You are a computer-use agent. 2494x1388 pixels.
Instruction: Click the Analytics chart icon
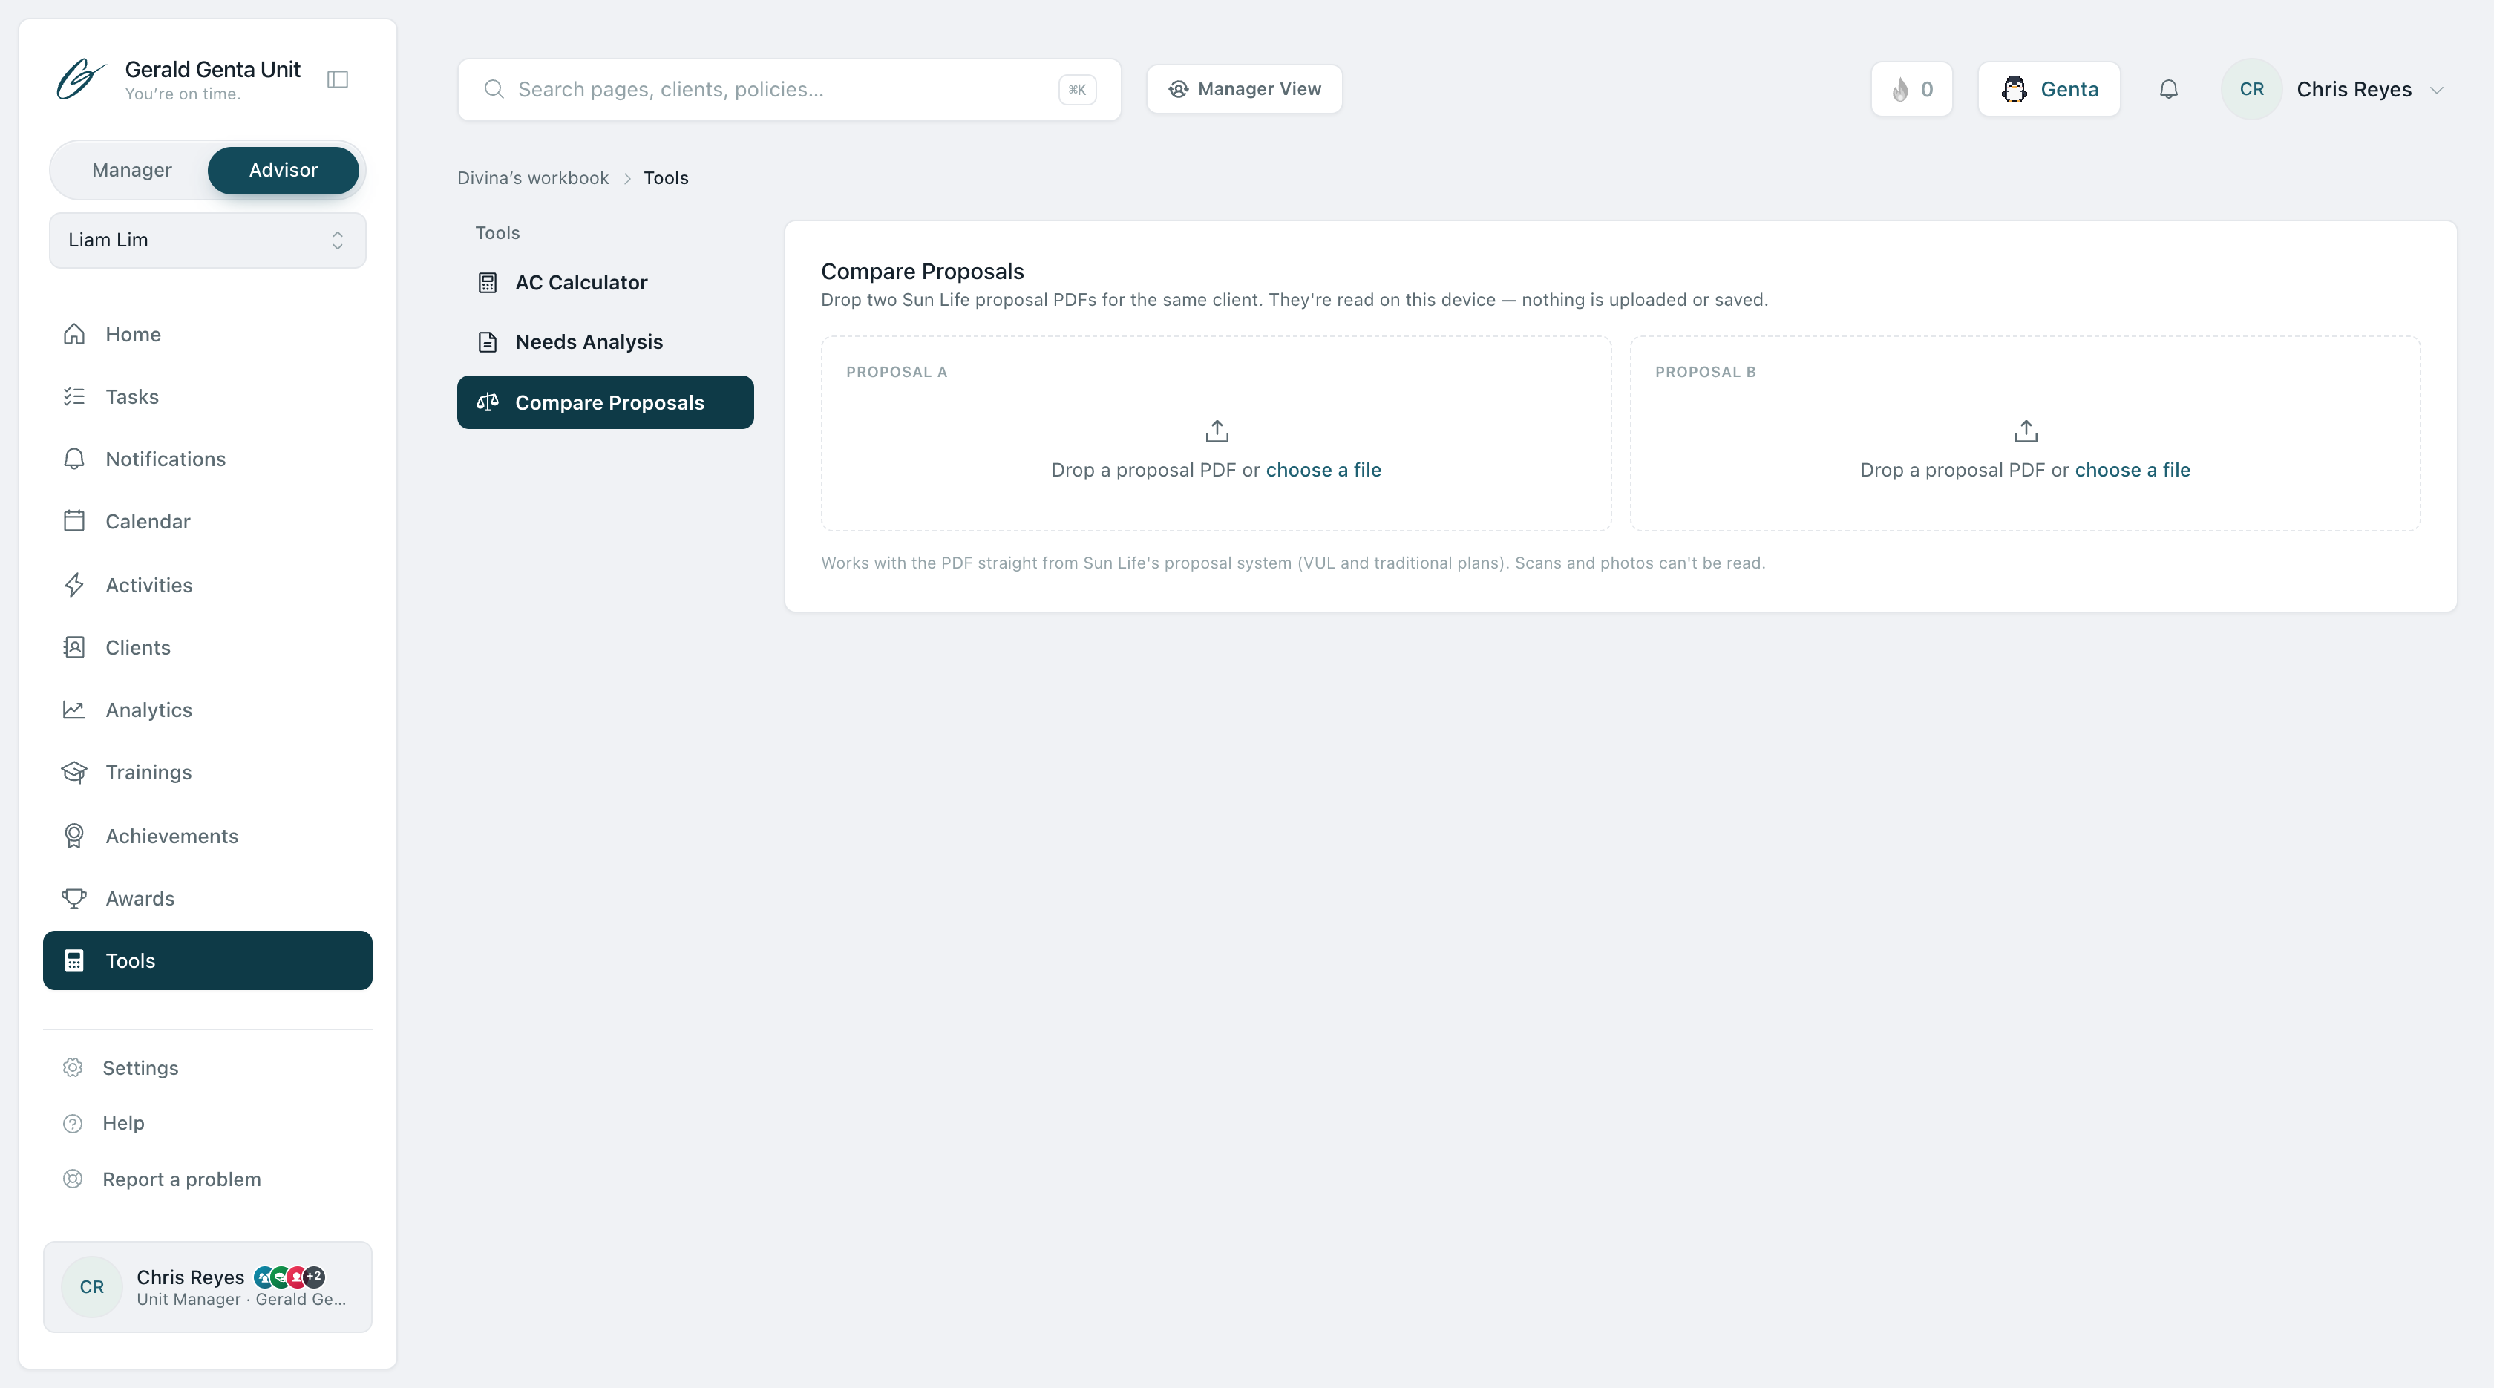click(x=73, y=710)
